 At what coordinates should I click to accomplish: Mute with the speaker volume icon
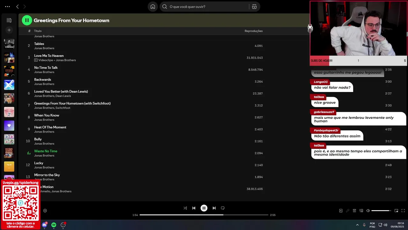point(368,211)
